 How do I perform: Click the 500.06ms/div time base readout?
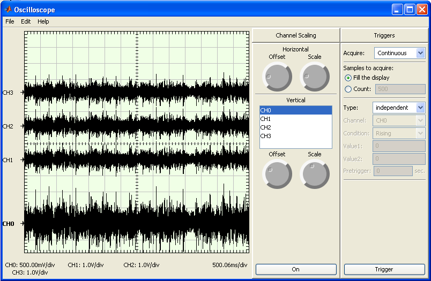point(230,265)
